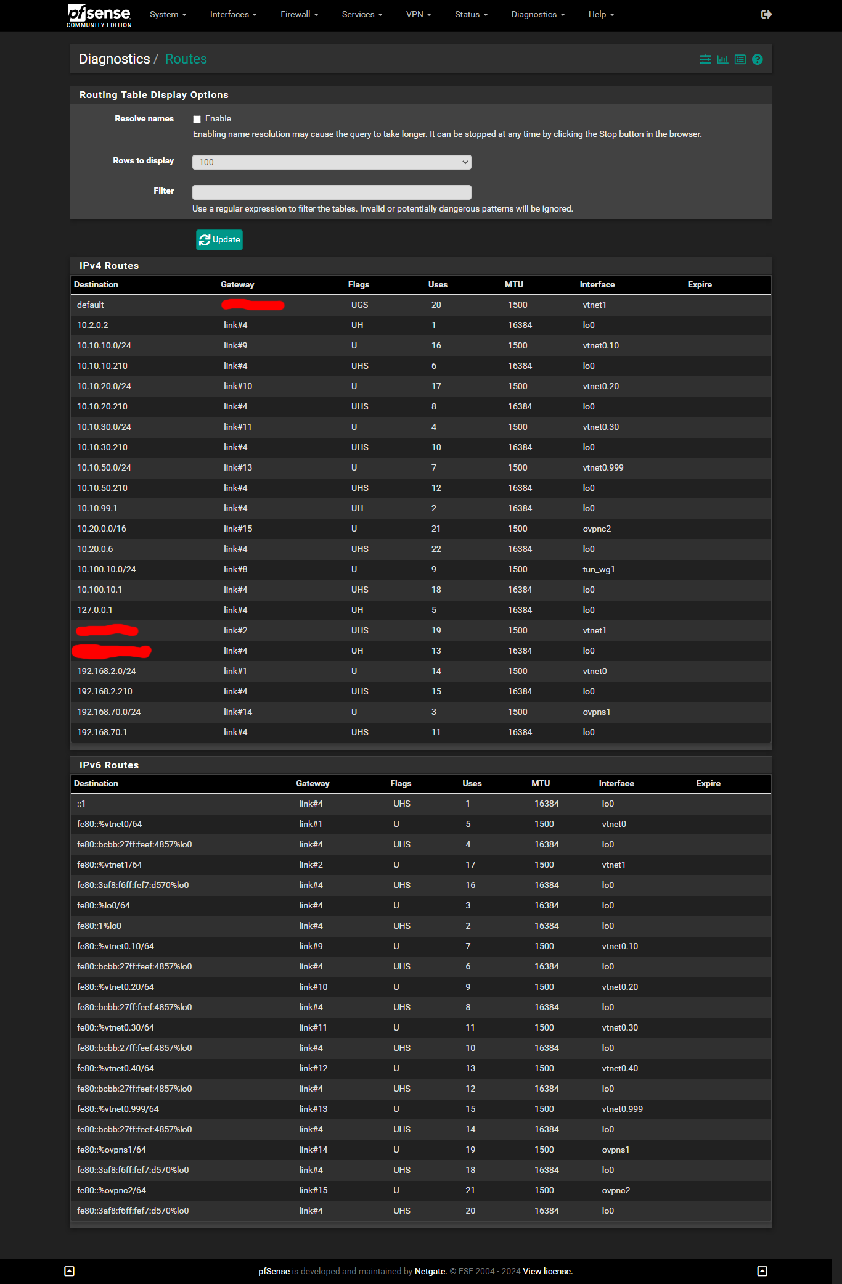This screenshot has height=1284, width=842.
Task: Select IPv6 destination fe80::%lo0/64
Action: pyautogui.click(x=104, y=905)
